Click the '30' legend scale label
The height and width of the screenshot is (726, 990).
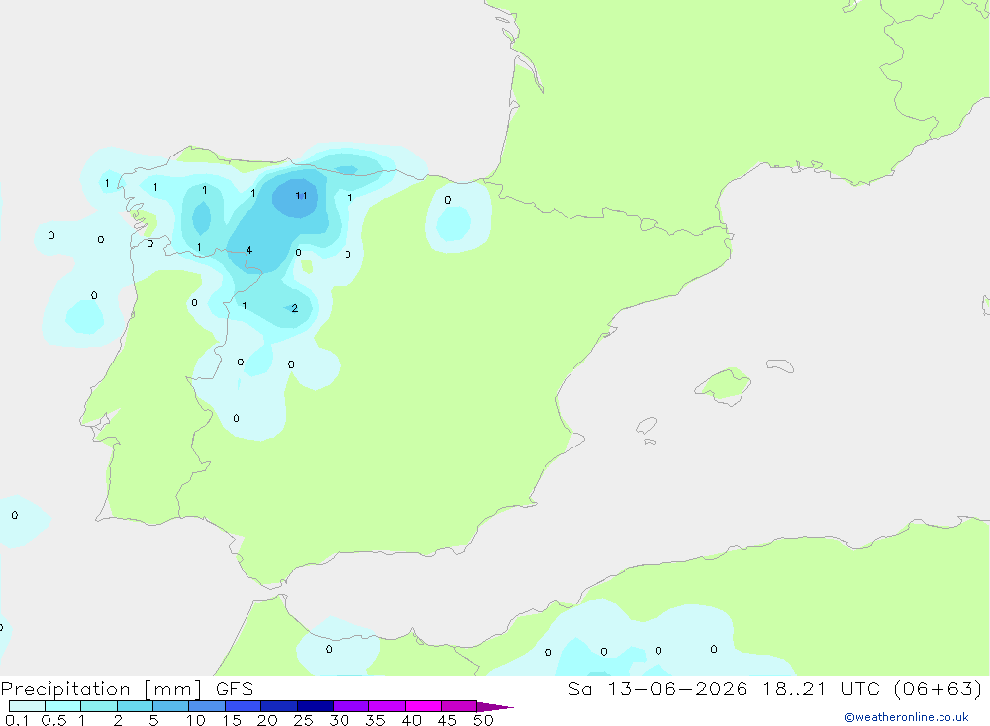click(340, 720)
